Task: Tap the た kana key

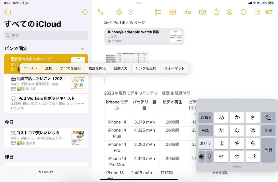Action: (221, 130)
